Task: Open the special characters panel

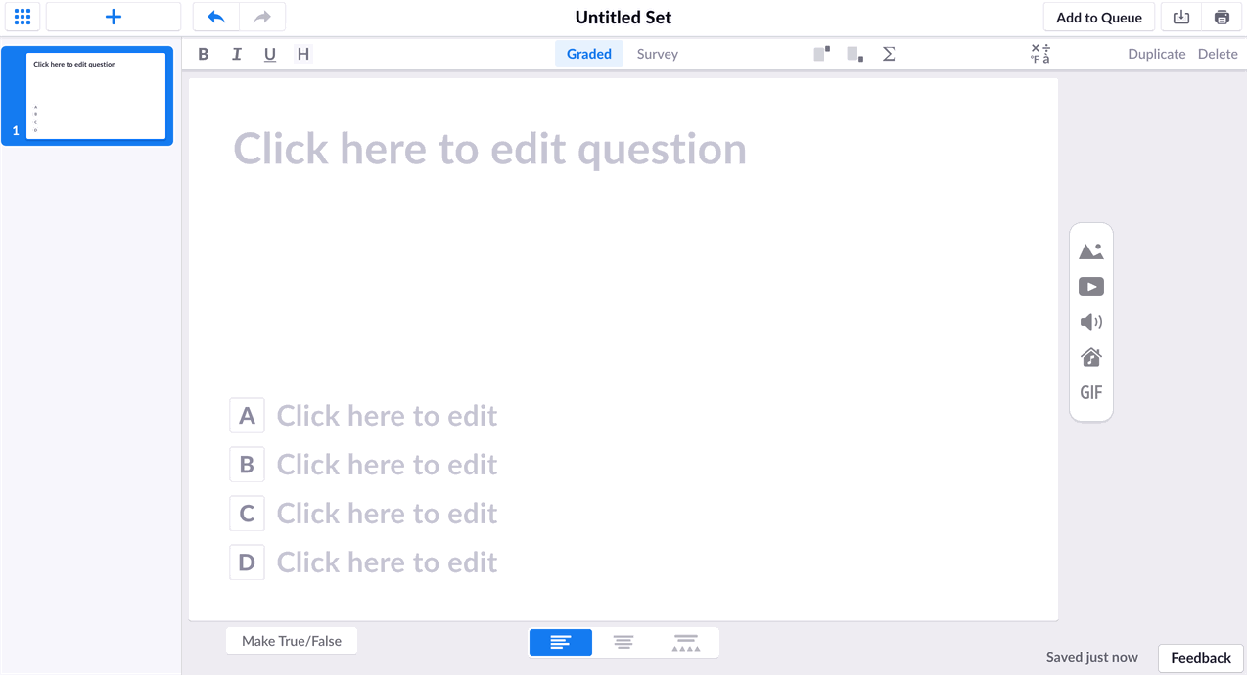Action: pos(1039,54)
